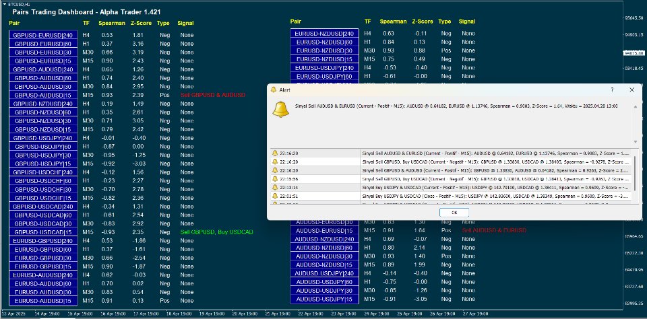
Task: Click bell icon beside Sell GBPUSD & AUDUSD list row
Action: [275, 170]
